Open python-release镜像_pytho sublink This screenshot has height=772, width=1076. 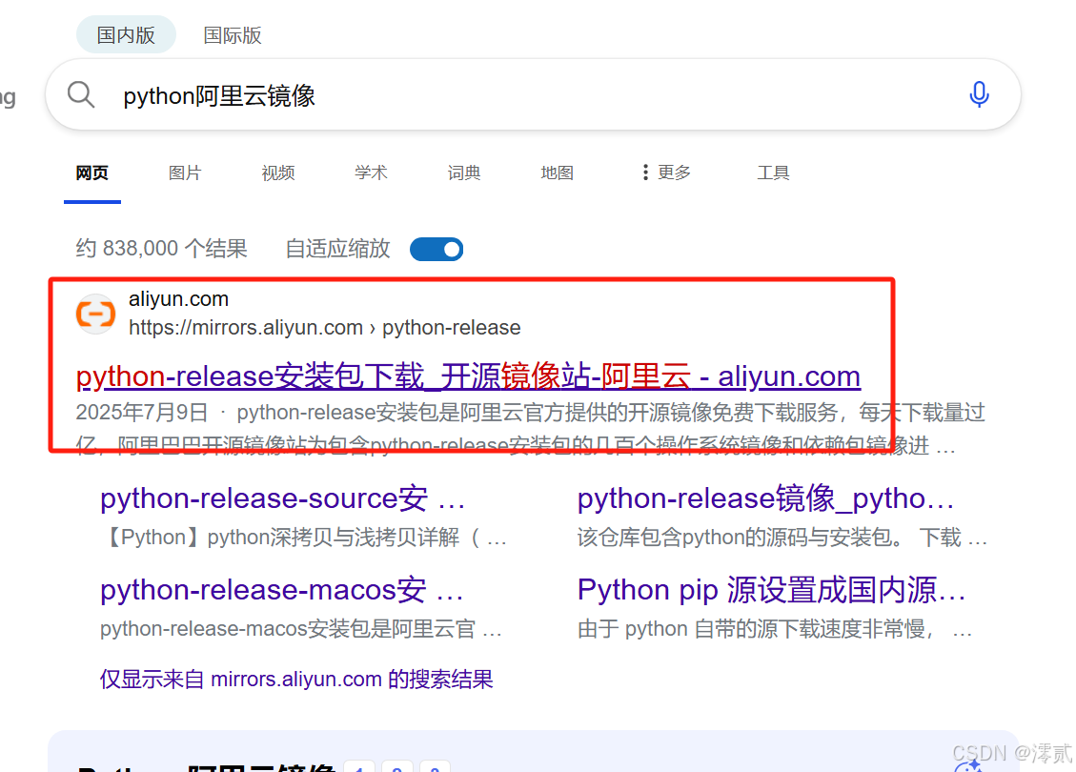point(766,498)
